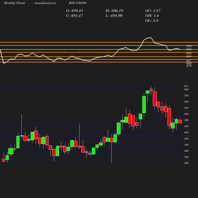Viewport: 198px width, 198px height.
Task: Click the 460 price axis label
Action: 186,133
